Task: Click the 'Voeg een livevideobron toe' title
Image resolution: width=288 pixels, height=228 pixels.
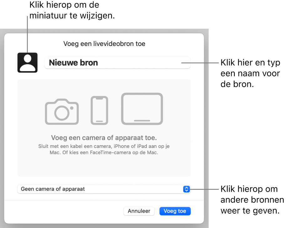Action: click(104, 44)
